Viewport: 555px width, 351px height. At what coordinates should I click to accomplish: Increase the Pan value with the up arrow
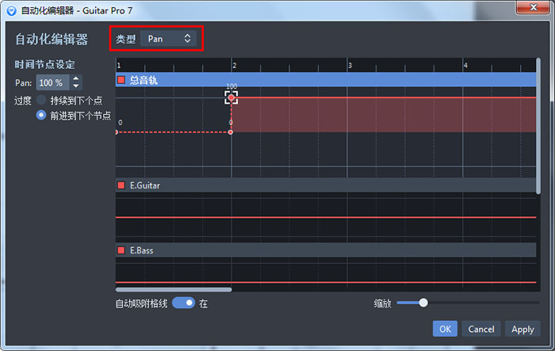point(76,78)
